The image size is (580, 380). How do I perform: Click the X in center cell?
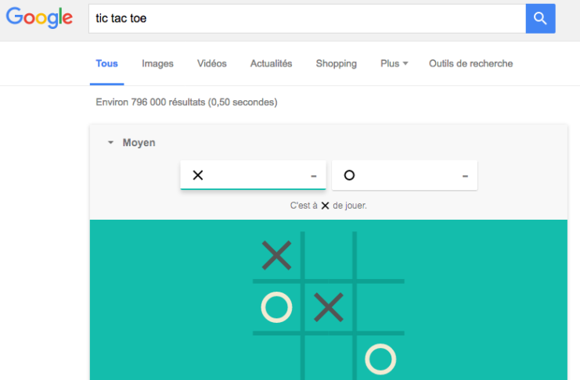click(x=329, y=307)
